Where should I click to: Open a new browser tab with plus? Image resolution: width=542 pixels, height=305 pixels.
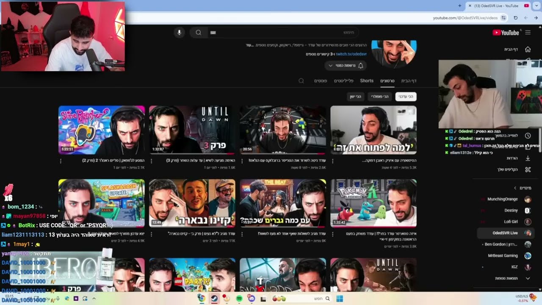[x=460, y=6]
